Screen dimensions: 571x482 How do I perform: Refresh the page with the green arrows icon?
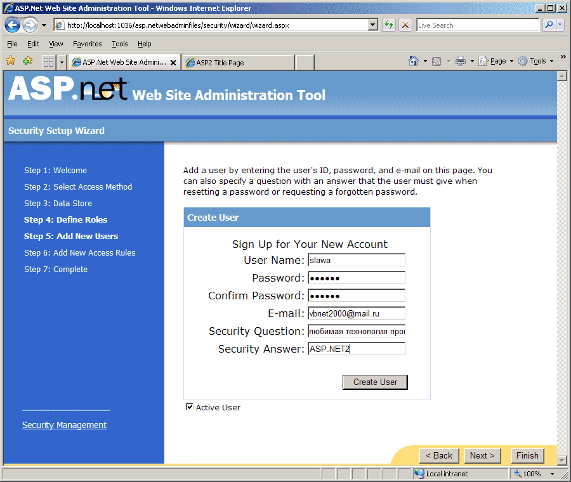point(389,25)
